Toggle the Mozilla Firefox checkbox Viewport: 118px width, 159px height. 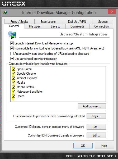13,87
